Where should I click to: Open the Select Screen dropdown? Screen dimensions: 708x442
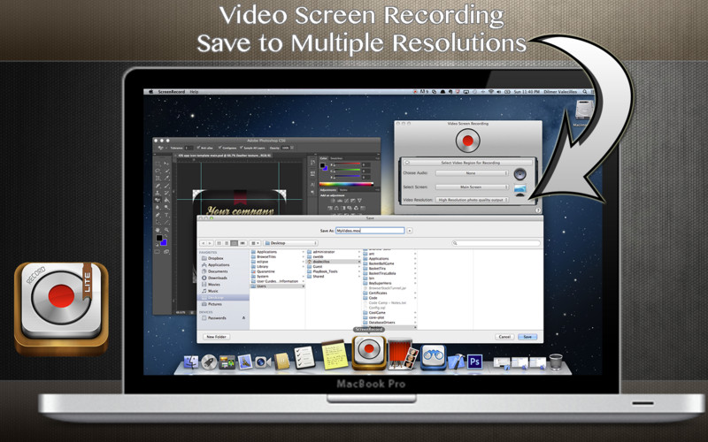(x=472, y=187)
